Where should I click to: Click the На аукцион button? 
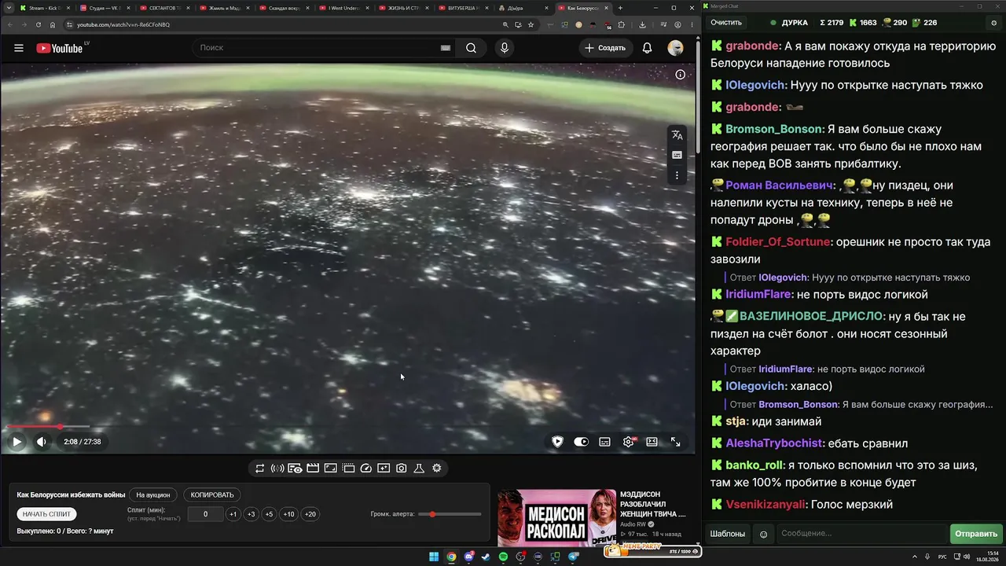pyautogui.click(x=153, y=495)
